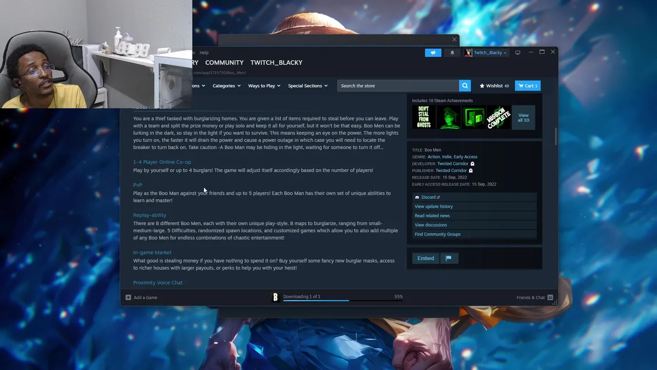Click the shopping cart icon
The width and height of the screenshot is (657, 370).
click(x=520, y=86)
